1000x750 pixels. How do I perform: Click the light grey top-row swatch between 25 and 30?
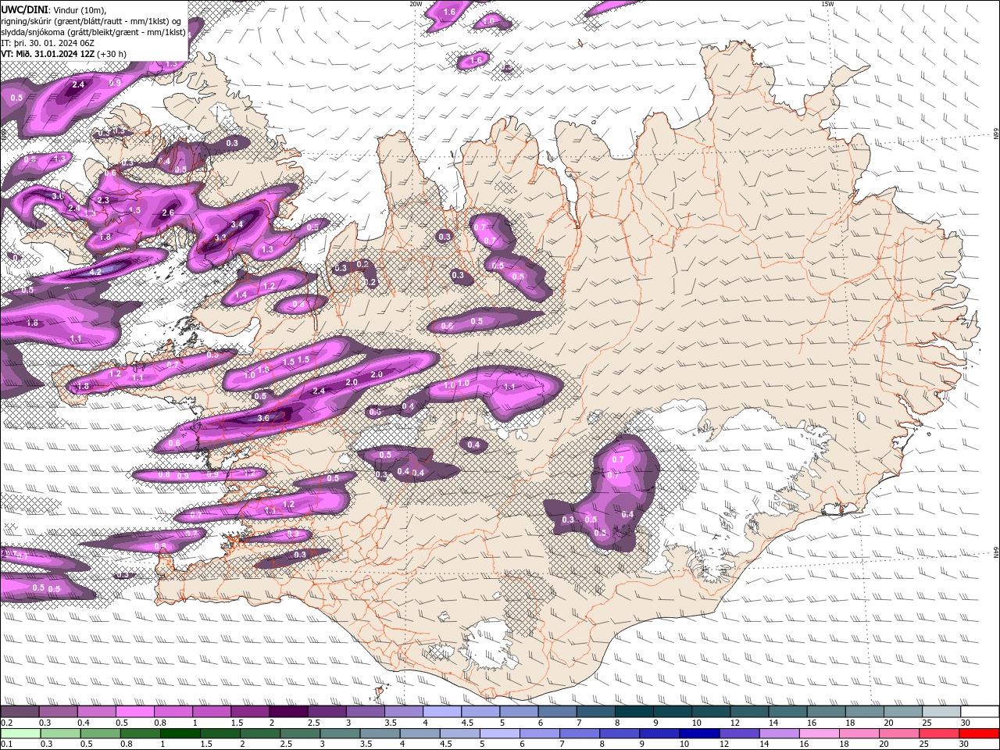[x=941, y=712]
